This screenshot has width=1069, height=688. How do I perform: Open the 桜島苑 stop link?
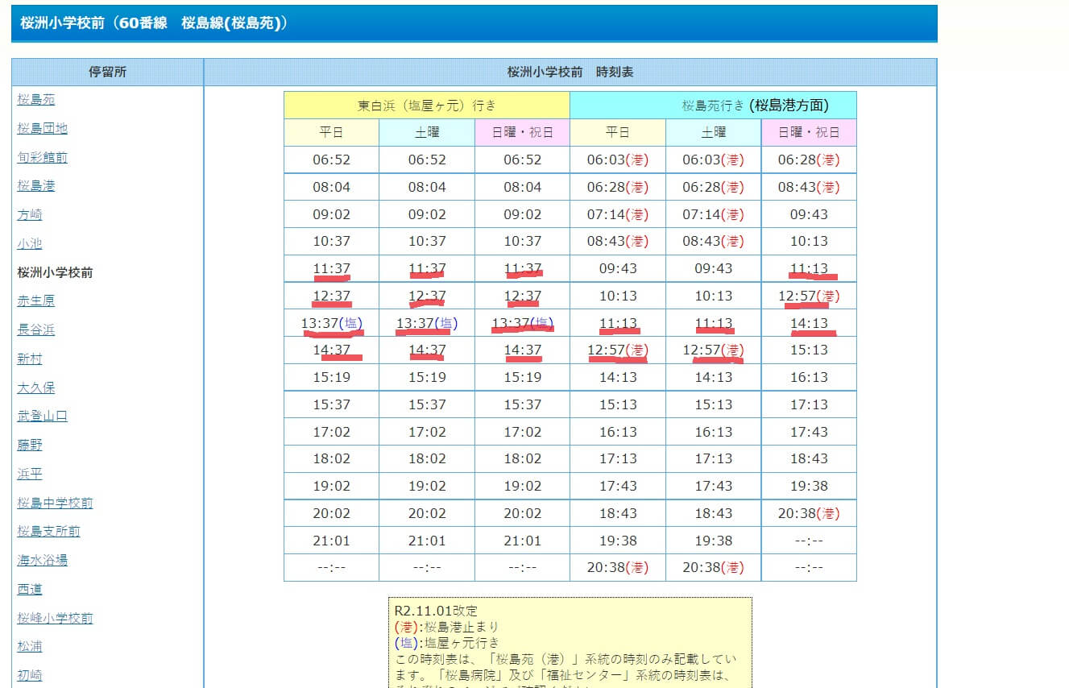tap(36, 100)
